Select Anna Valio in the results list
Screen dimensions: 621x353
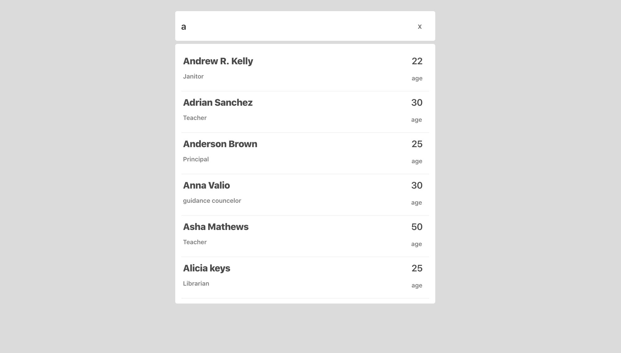[206, 185]
